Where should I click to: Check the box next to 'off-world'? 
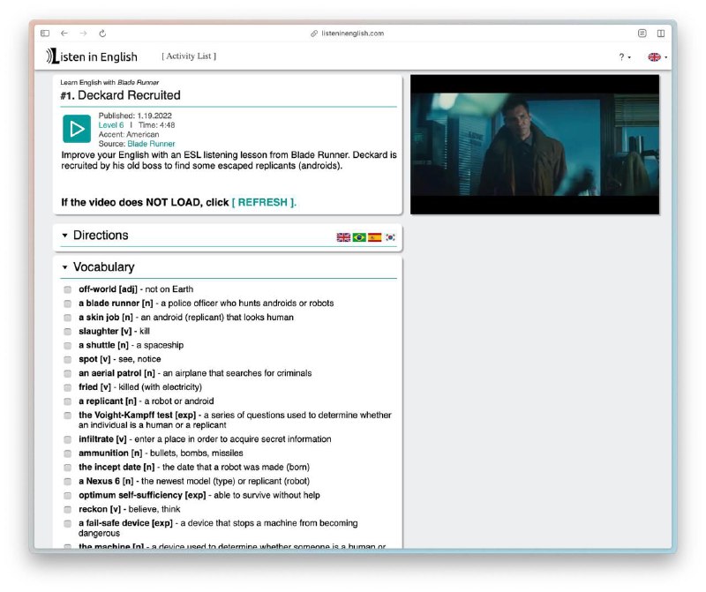[68, 289]
